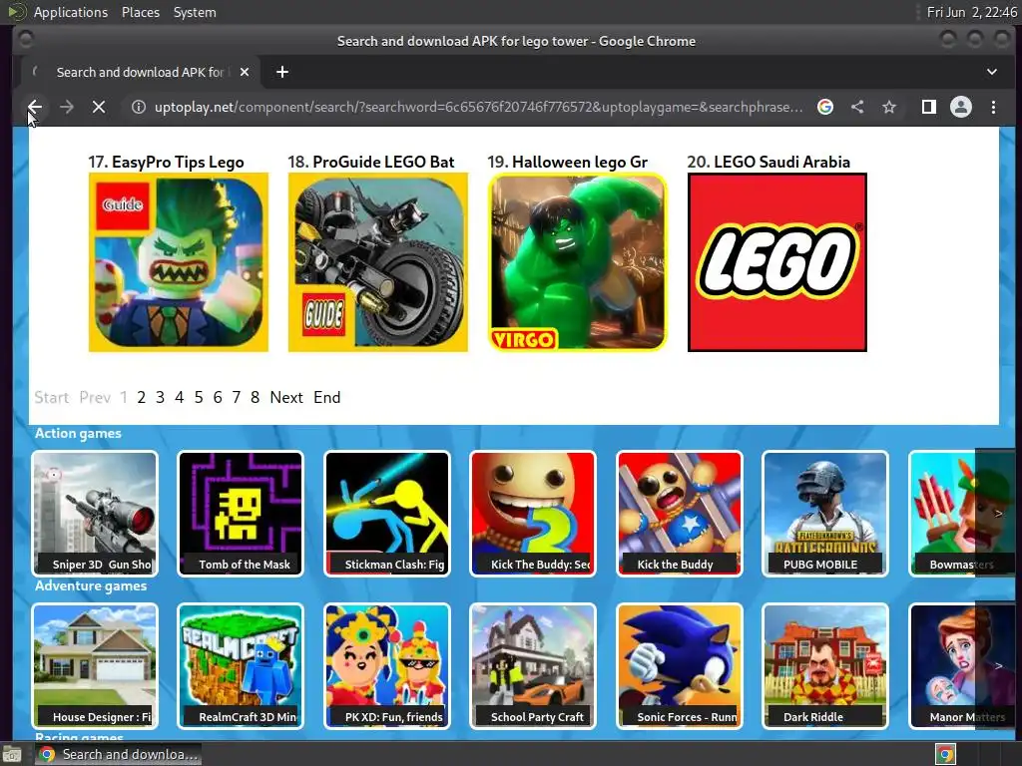Go to results page 6
Image resolution: width=1022 pixels, height=766 pixels.
coord(217,397)
